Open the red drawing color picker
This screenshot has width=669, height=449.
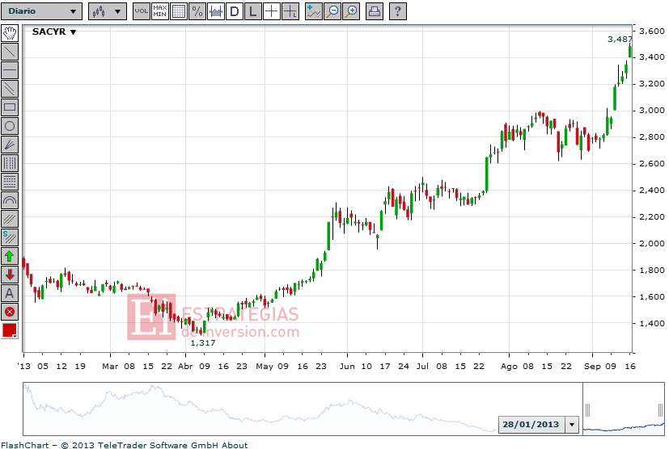point(10,330)
